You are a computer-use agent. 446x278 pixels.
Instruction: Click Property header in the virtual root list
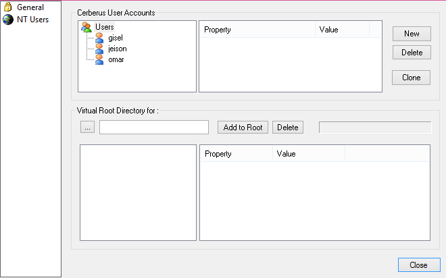click(x=237, y=154)
